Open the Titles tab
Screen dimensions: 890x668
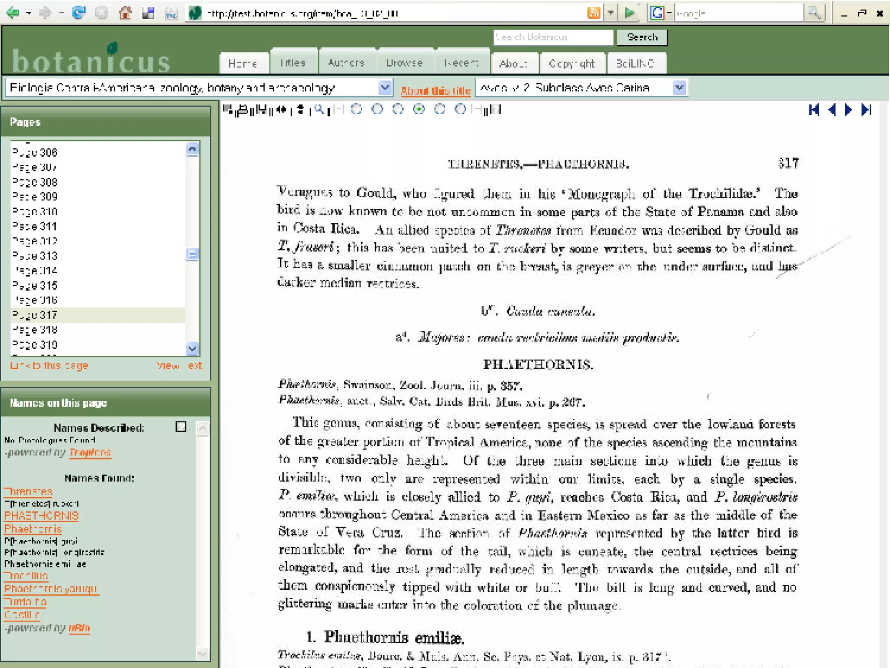point(293,63)
